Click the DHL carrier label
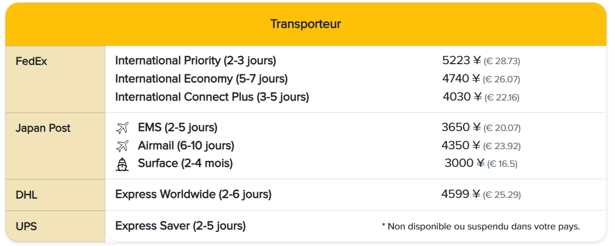Image resolution: width=615 pixels, height=246 pixels. pos(26,195)
